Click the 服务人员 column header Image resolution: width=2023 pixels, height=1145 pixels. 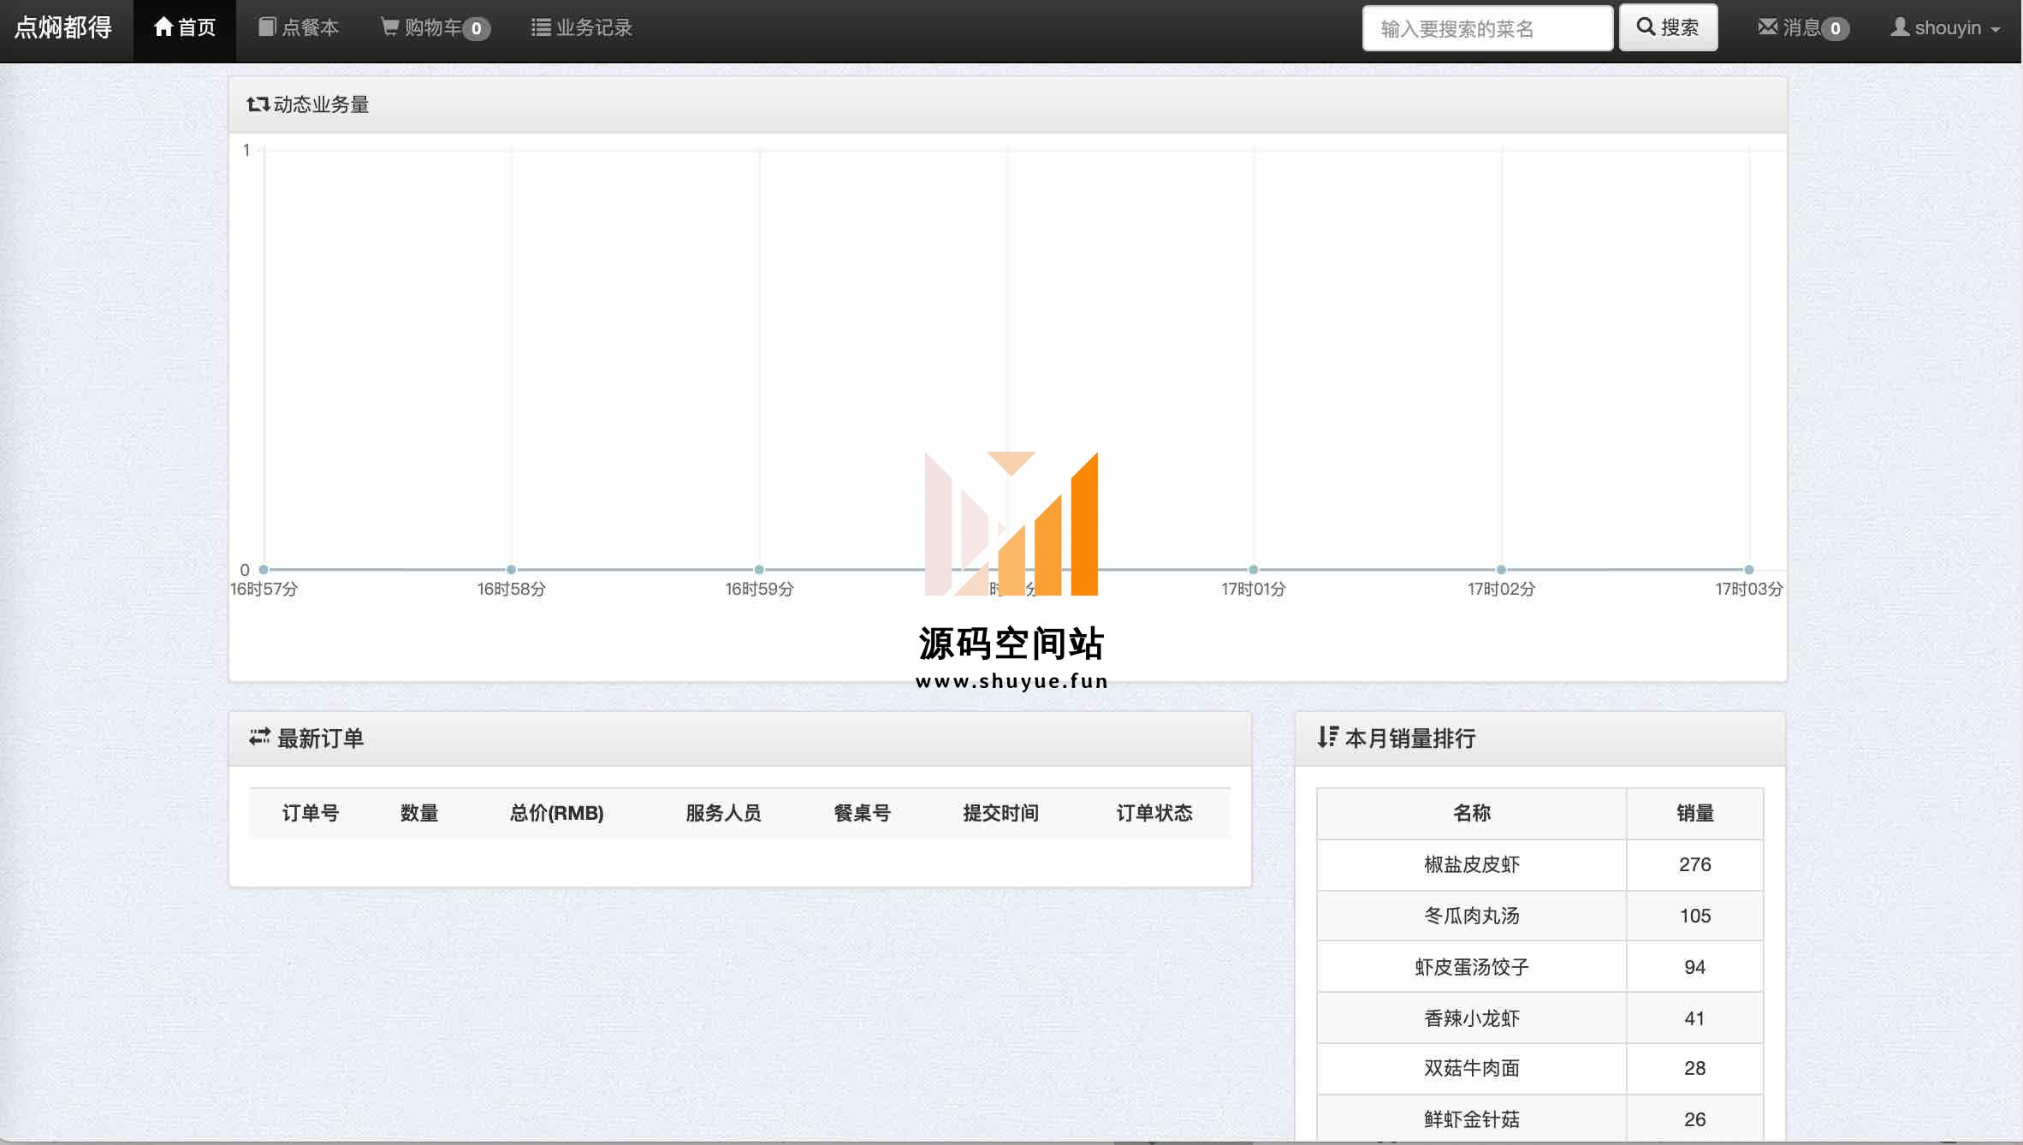click(x=723, y=813)
